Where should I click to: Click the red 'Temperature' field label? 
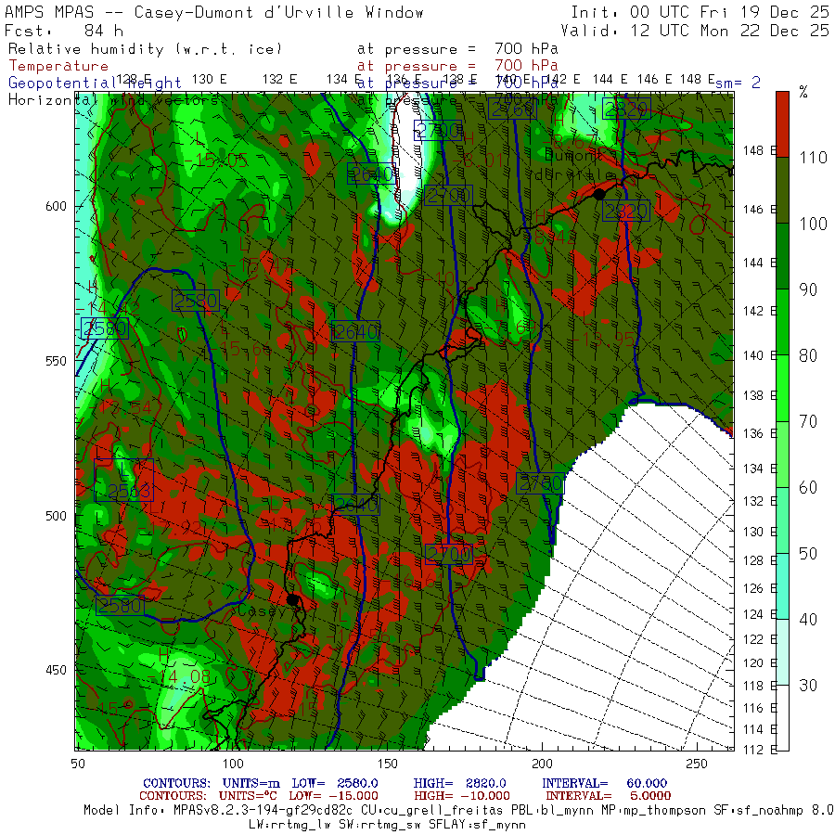tap(58, 66)
